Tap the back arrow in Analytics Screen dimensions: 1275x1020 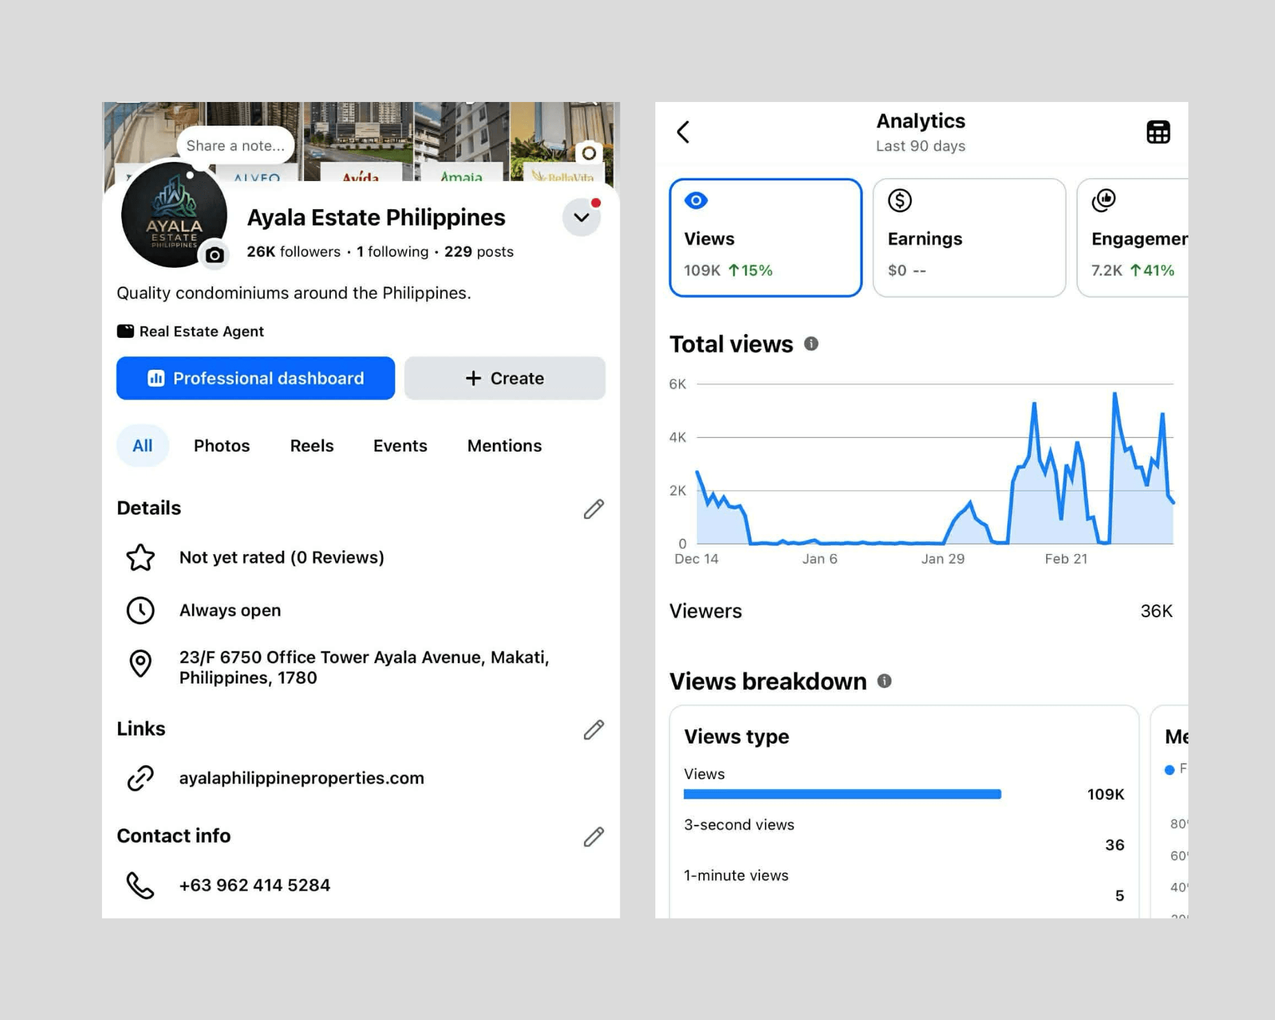pyautogui.click(x=683, y=133)
